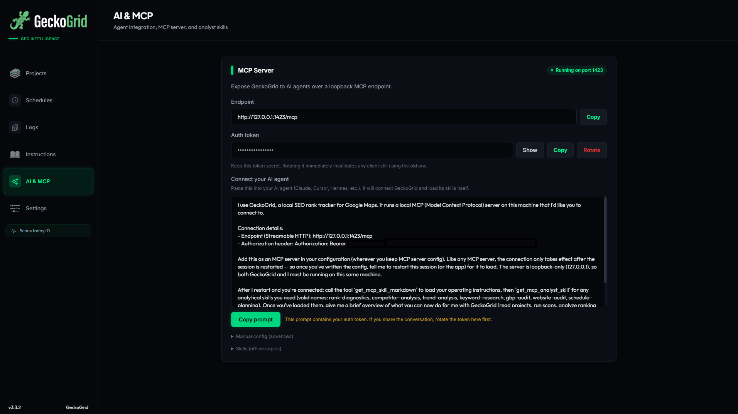
Task: Click the Settings sliders icon
Action: [15, 208]
